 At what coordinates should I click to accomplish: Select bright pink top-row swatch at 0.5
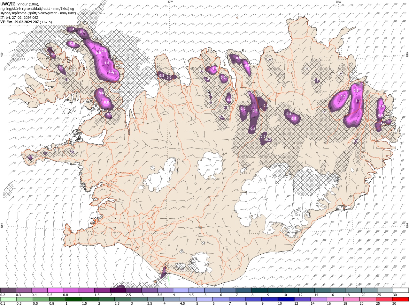55,290
